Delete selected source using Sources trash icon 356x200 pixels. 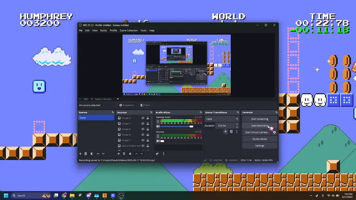pos(124,154)
